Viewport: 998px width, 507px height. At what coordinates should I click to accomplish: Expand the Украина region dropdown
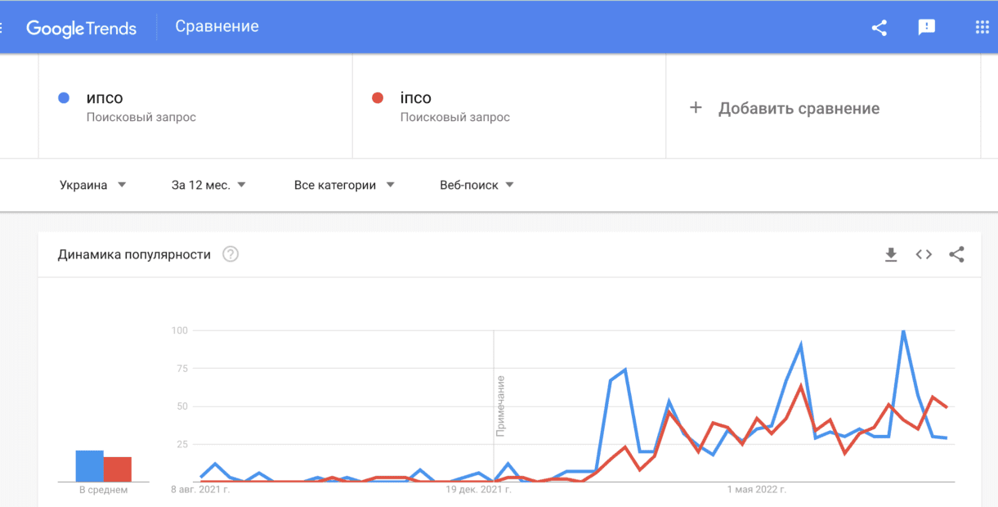(92, 185)
